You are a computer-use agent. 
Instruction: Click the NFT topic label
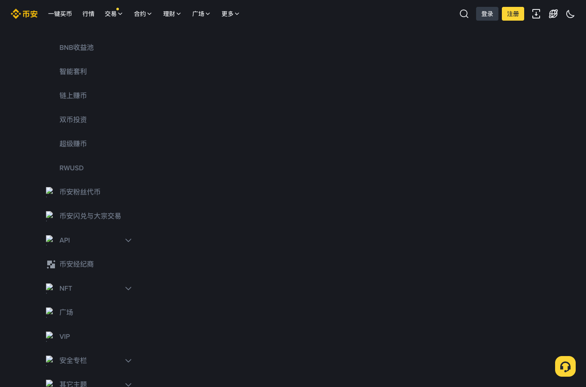(x=66, y=288)
